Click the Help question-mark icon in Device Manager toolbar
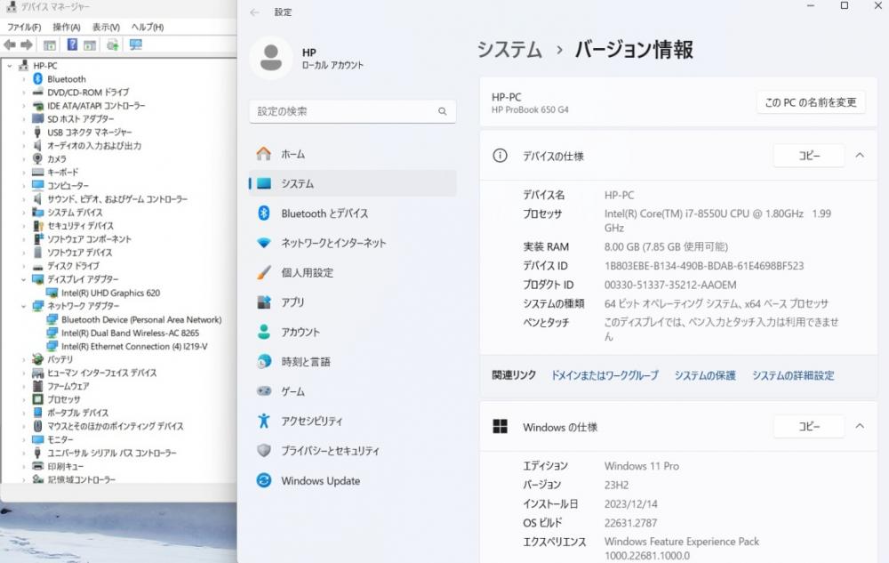889x563 pixels. (72, 44)
